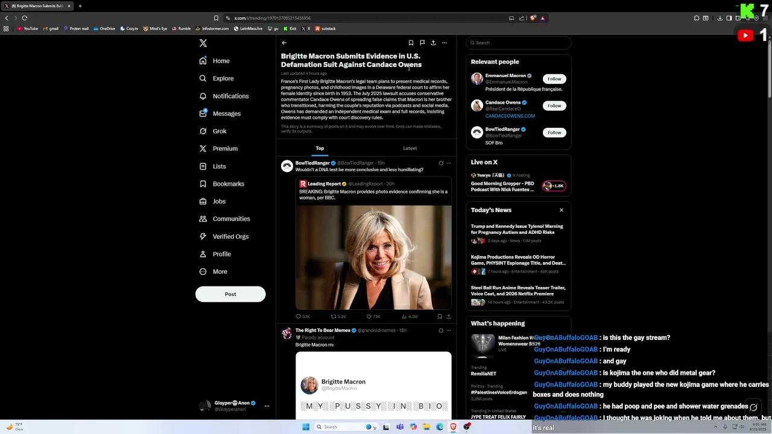Open CANDACEOWENS.COM link

[510, 116]
